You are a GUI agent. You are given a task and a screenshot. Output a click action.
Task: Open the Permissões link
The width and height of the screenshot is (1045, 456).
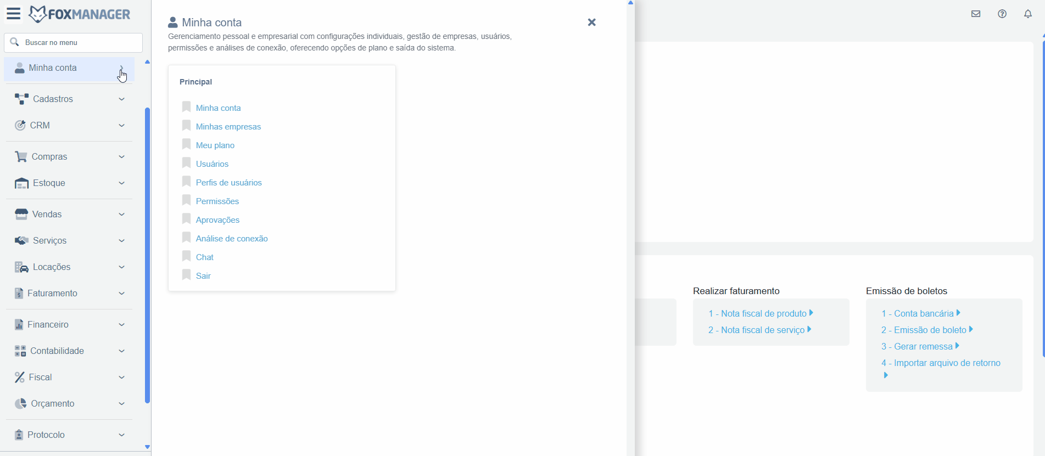tap(217, 201)
